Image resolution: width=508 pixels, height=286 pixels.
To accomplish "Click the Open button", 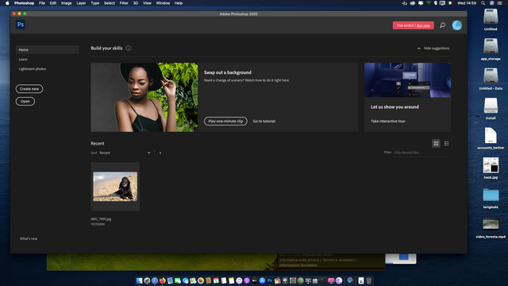I will [25, 101].
